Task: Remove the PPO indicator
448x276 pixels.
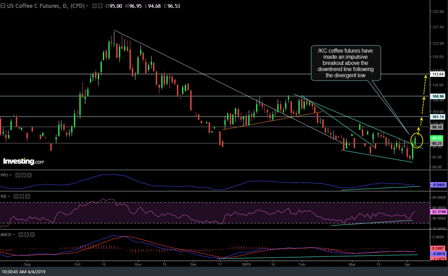Action: (30, 175)
